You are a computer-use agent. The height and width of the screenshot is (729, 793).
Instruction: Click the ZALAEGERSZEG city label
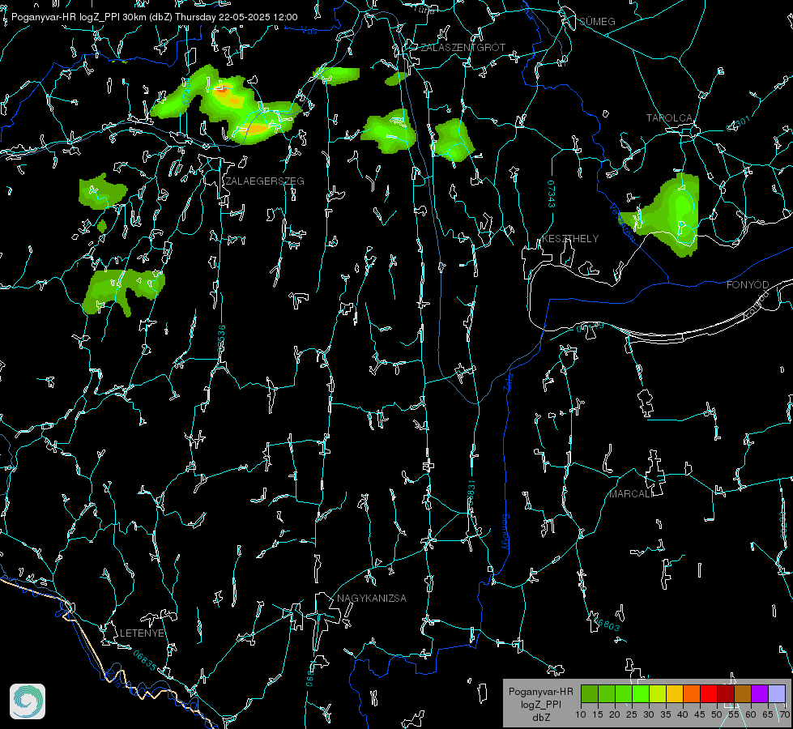[x=265, y=181]
